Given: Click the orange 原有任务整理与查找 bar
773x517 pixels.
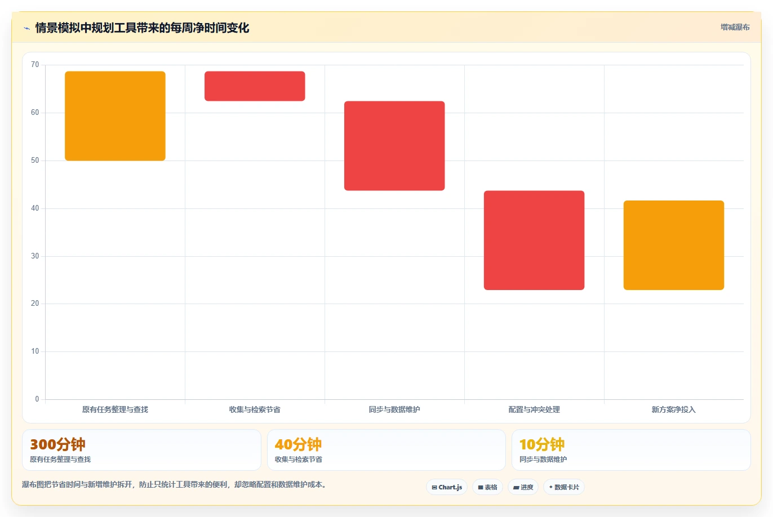Looking at the screenshot, I should click(x=115, y=116).
